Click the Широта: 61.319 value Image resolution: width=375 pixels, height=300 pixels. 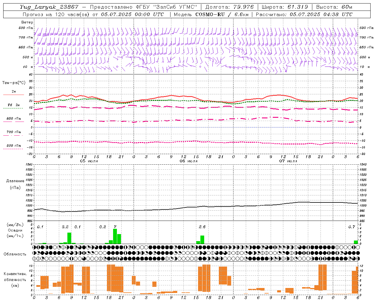[285, 7]
